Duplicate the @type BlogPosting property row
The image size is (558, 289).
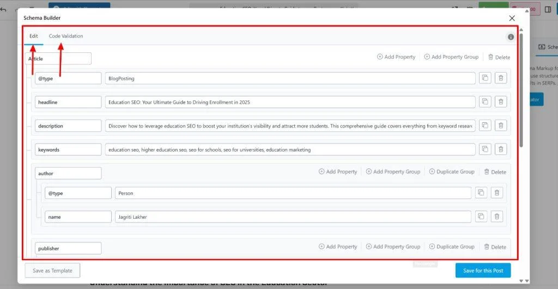[484, 79]
